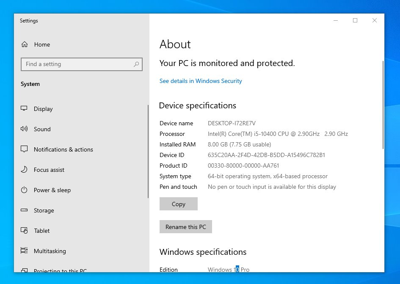Image resolution: width=400 pixels, height=284 pixels.
Task: Click the main page vertical scrollbar
Action: [383, 105]
